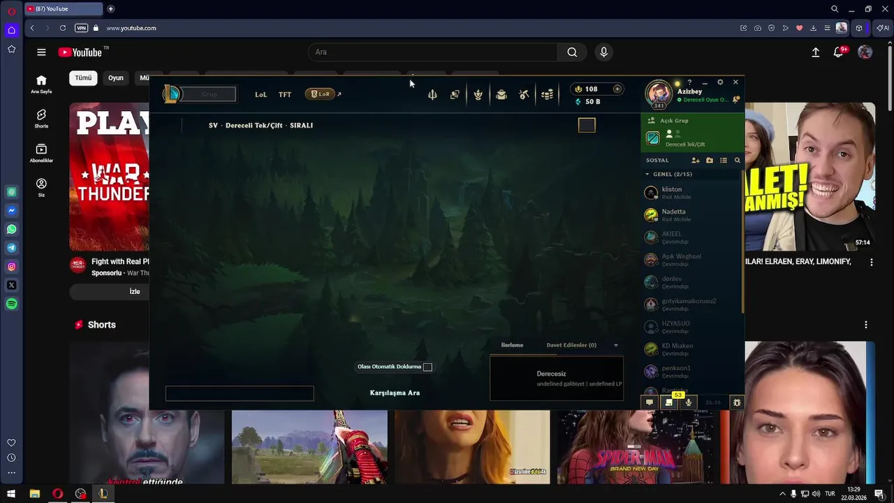This screenshot has height=503, width=894.
Task: Open File Explorer from taskbar
Action: [34, 494]
